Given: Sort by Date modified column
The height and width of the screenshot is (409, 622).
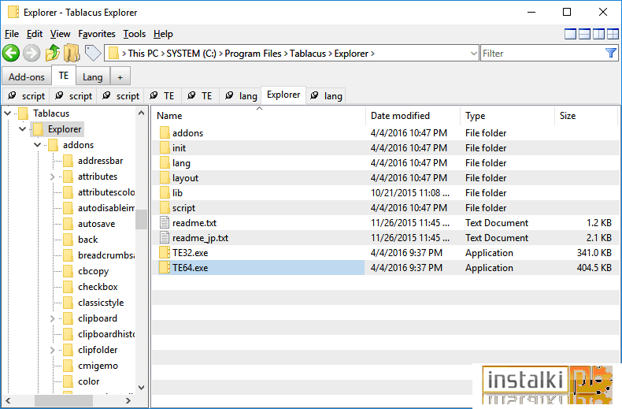Looking at the screenshot, I should click(x=413, y=116).
